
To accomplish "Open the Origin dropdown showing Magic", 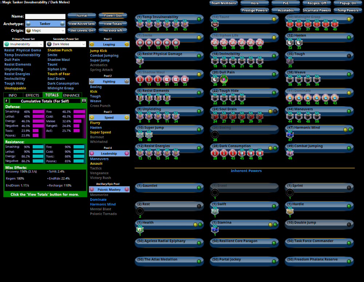I will click(45, 30).
